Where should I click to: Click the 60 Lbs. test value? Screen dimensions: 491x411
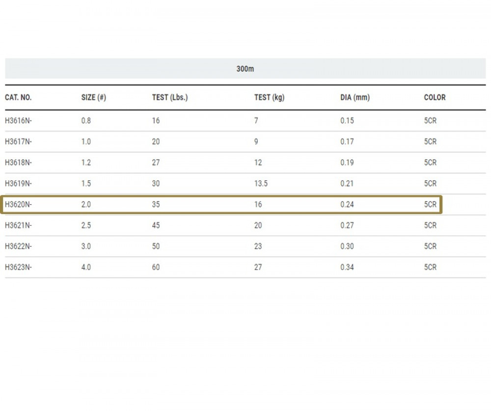click(x=156, y=268)
